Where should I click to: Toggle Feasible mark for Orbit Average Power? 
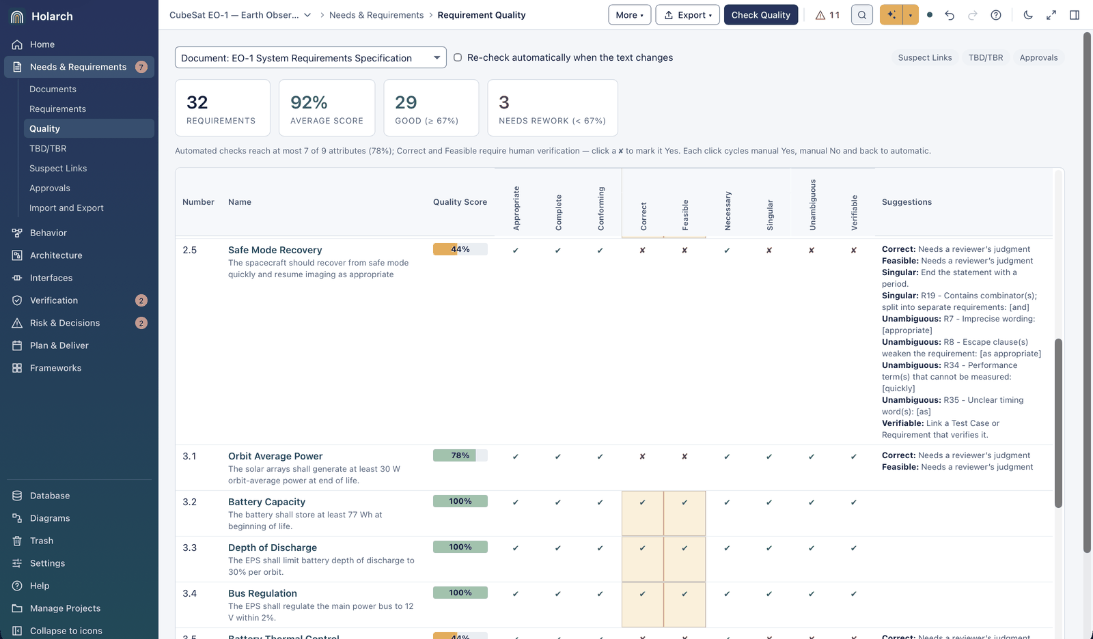tap(684, 457)
